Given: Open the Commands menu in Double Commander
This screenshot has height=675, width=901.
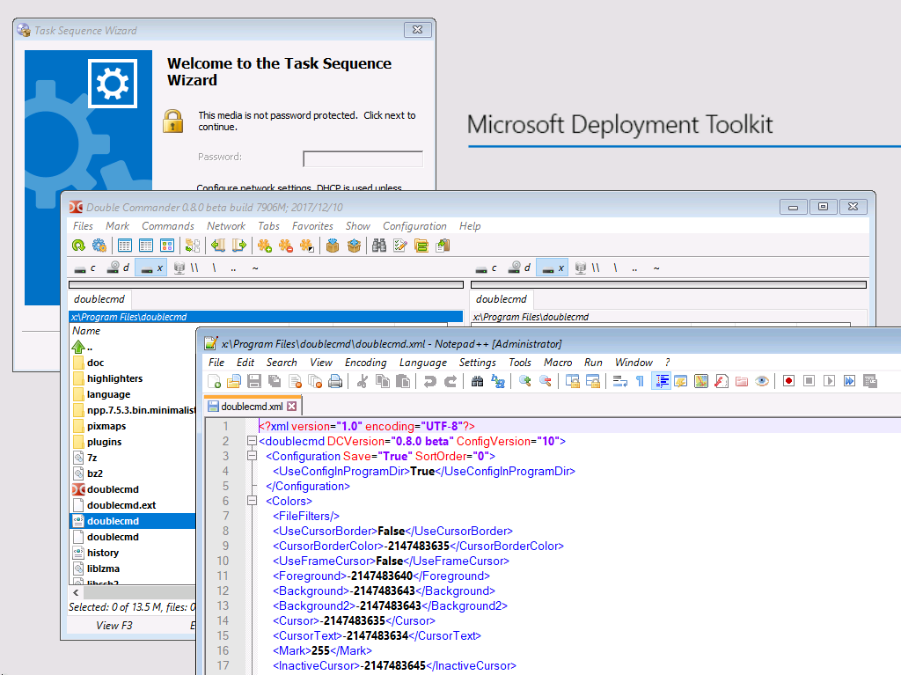Looking at the screenshot, I should (x=168, y=226).
